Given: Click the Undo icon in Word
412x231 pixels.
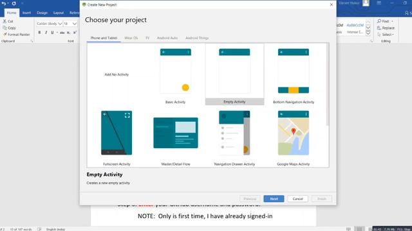Looking at the screenshot, I should 4,3.
